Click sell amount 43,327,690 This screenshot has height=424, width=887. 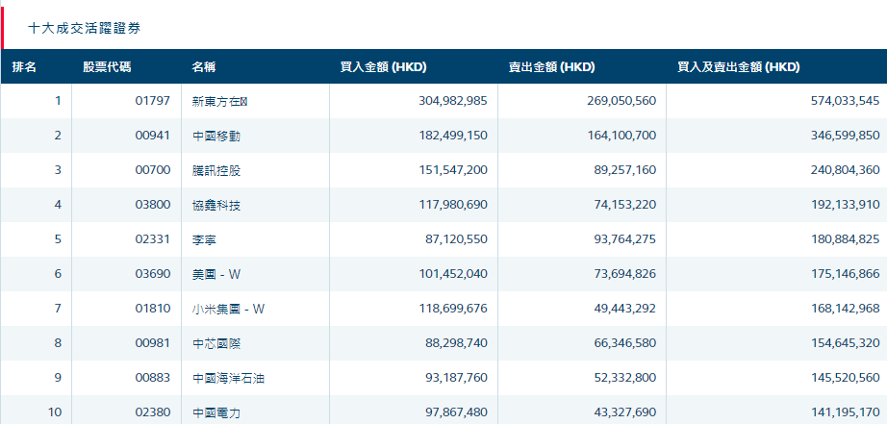click(x=625, y=412)
